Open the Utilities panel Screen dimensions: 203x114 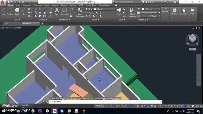174,11
